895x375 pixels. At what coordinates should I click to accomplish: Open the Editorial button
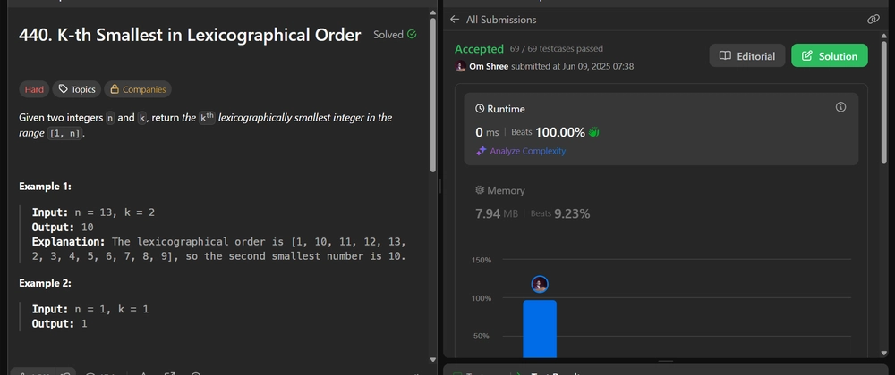[746, 55]
